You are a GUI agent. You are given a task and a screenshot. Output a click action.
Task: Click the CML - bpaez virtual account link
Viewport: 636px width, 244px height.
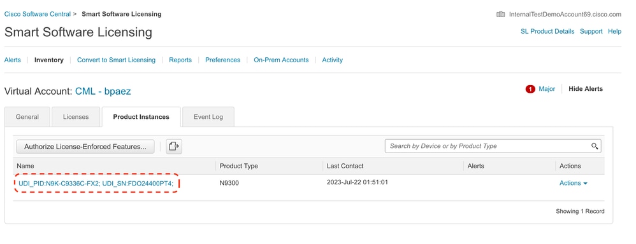103,91
